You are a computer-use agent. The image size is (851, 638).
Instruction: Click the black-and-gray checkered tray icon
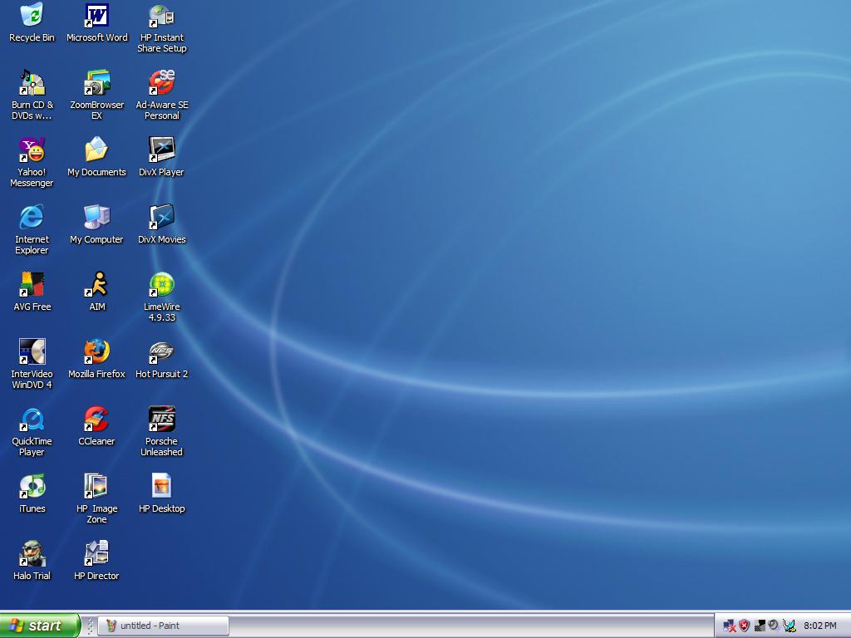pos(760,626)
